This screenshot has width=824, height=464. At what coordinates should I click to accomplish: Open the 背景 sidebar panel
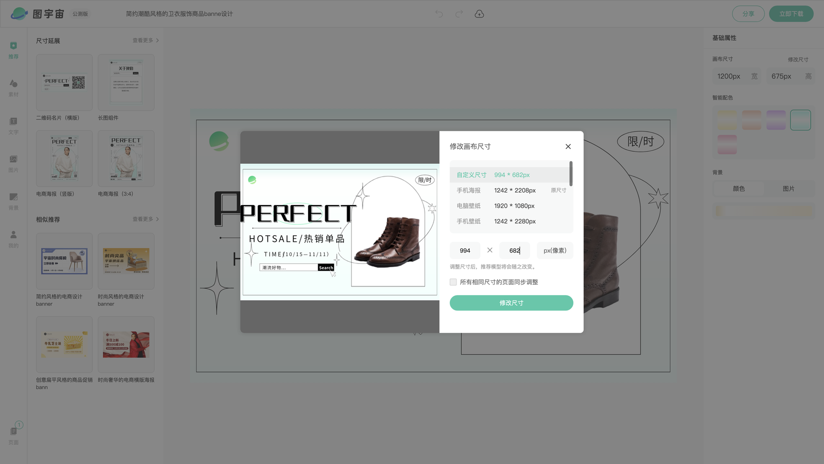[x=14, y=202]
